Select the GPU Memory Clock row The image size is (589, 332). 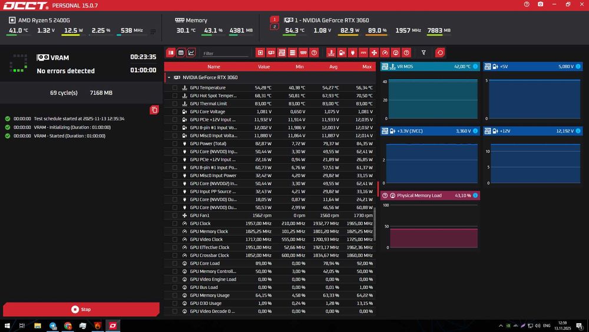click(x=270, y=231)
